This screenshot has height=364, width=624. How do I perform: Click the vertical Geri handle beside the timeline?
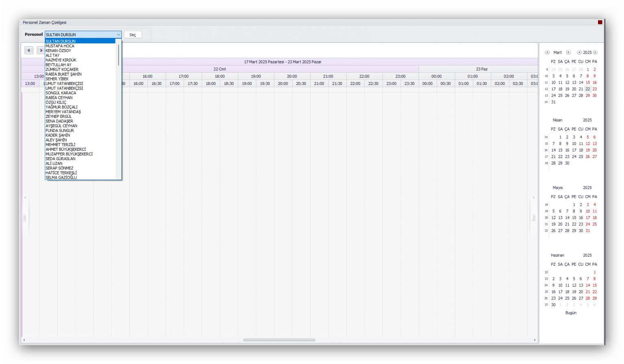click(x=25, y=218)
